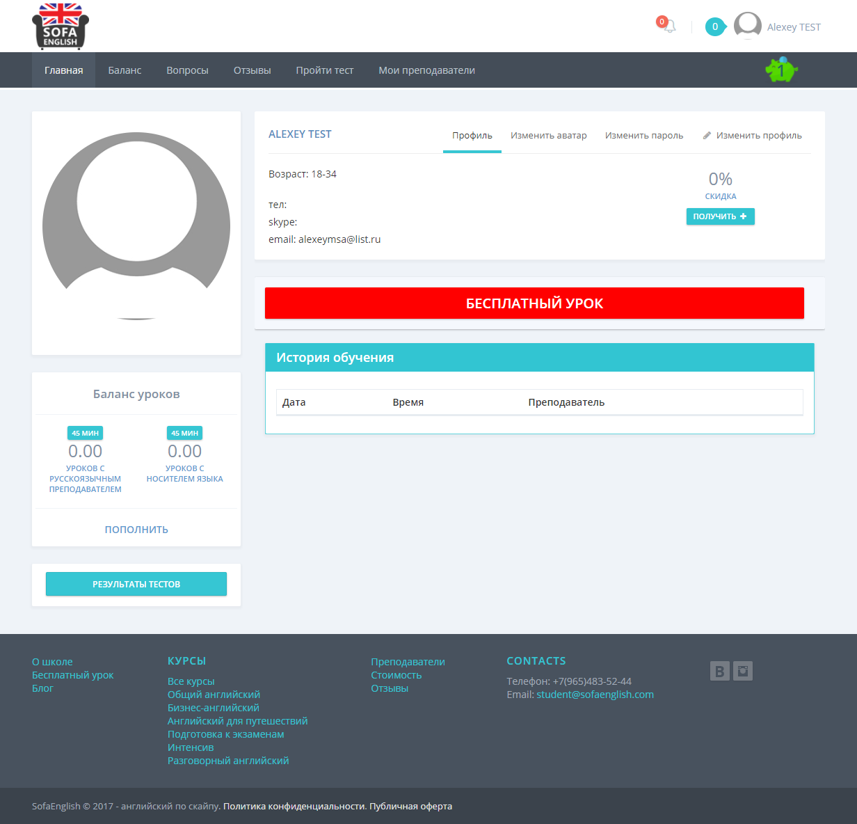Click the Sofa English logo
This screenshot has height=824, width=857.
point(61,26)
